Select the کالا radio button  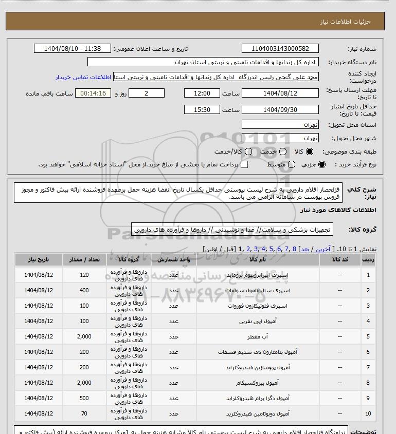point(309,152)
